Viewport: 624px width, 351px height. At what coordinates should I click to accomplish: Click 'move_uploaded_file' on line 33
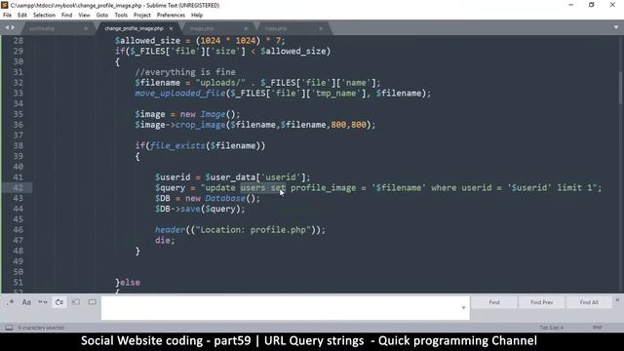point(180,94)
